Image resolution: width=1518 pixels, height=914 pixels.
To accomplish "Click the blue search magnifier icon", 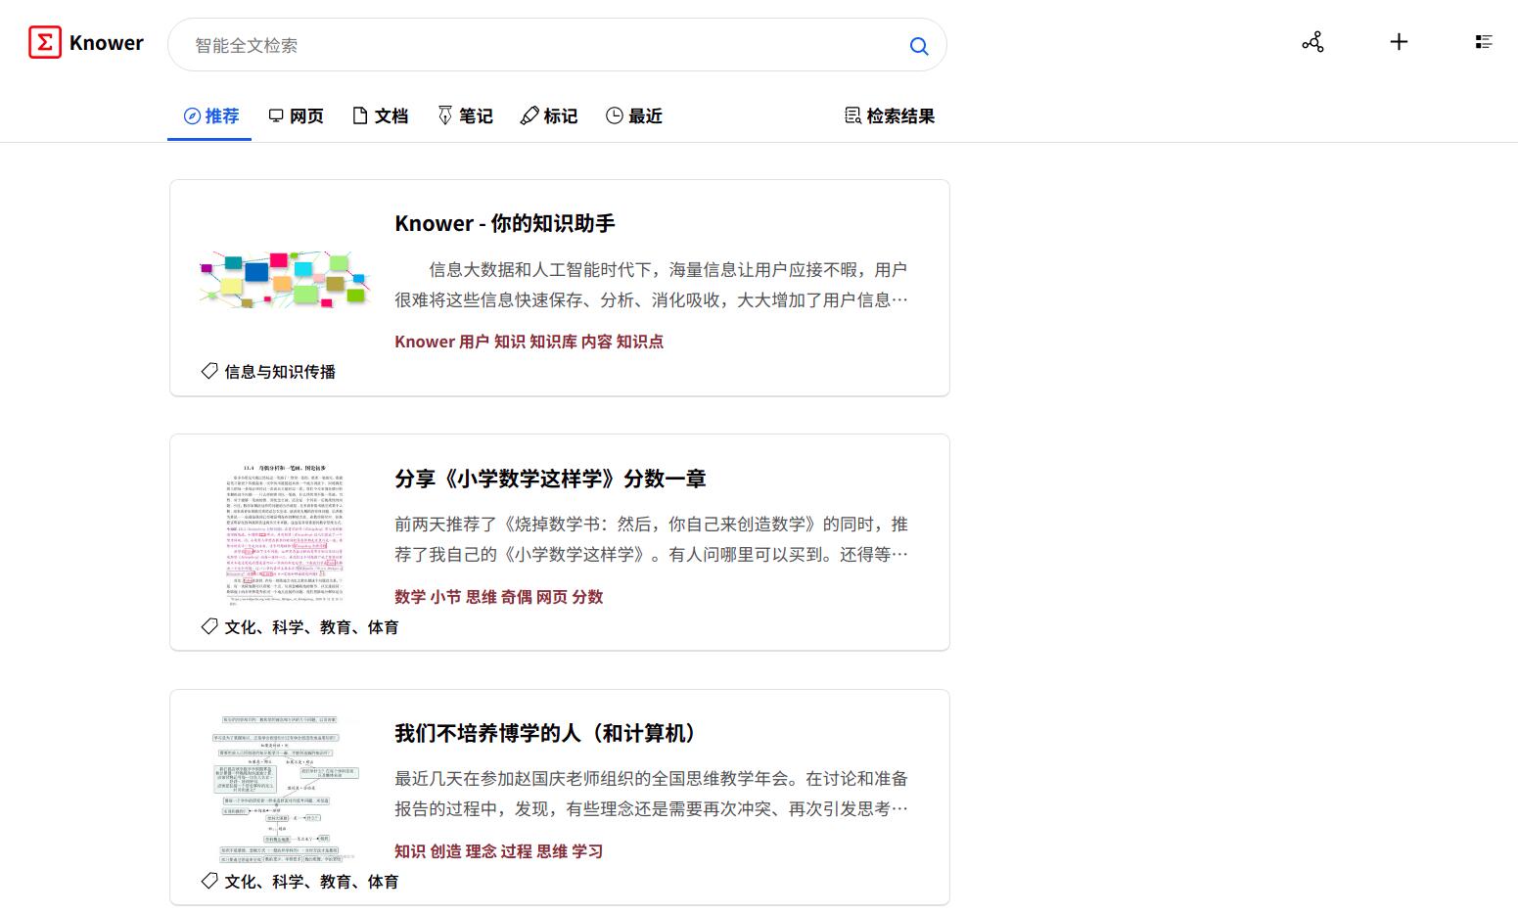I will click(x=918, y=46).
